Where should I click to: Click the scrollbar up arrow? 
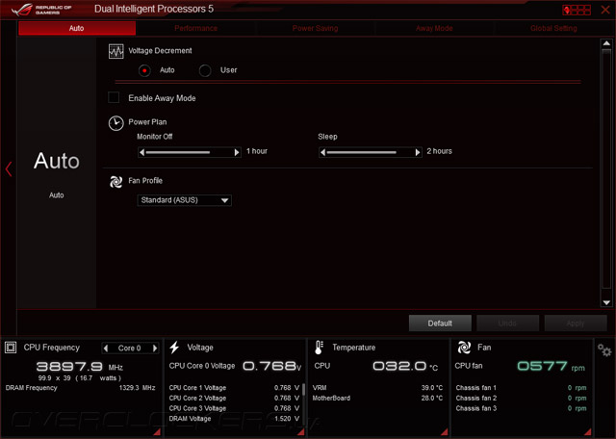click(606, 43)
